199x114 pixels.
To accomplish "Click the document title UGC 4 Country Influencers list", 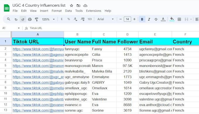I will pyautogui.click(x=39, y=6).
